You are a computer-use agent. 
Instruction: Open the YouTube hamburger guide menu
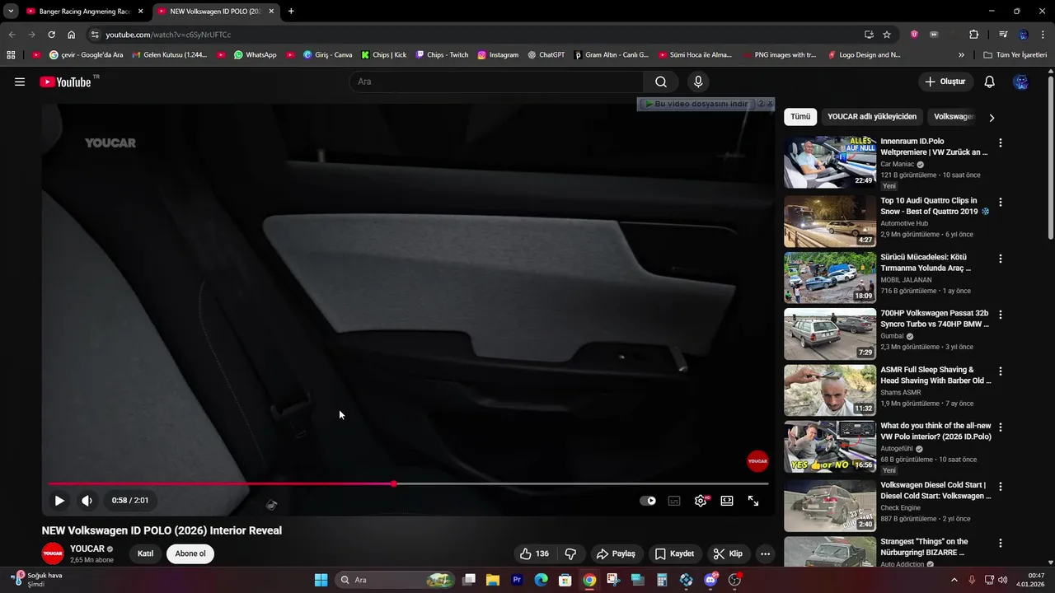20,82
